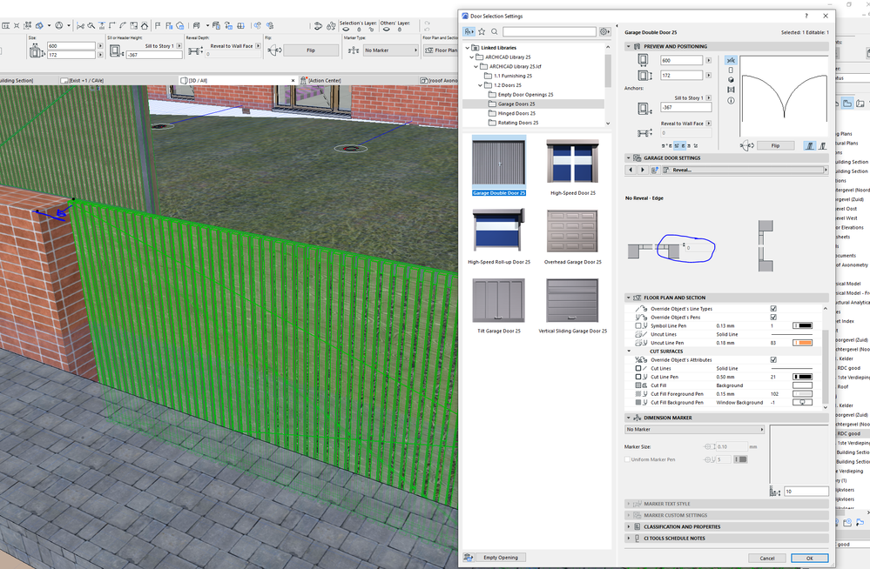870x569 pixels.
Task: Click the Flip button in the dialog
Action: [x=775, y=145]
